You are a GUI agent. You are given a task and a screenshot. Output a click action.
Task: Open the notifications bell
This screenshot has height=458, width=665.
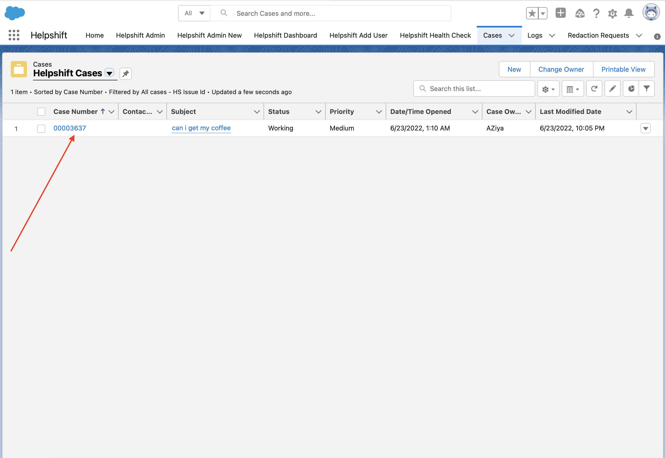[x=629, y=13]
